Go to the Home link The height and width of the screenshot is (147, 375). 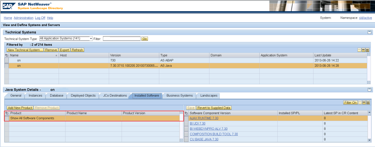coord(8,18)
